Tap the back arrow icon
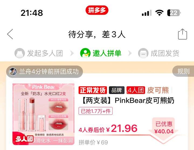The height and width of the screenshot is (150, 194). [10, 34]
